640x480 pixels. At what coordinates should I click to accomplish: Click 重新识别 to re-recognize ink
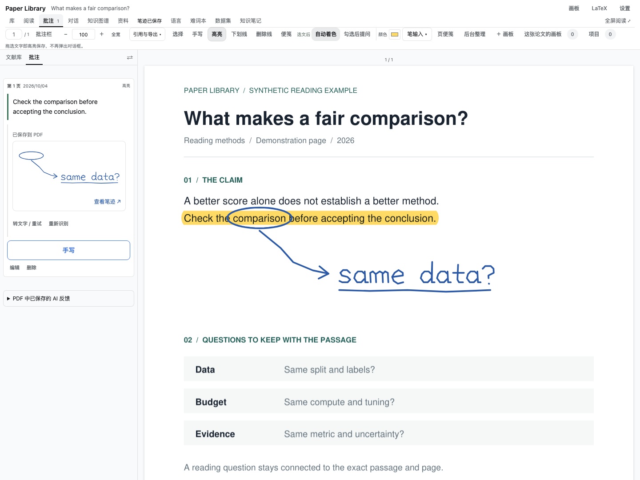pyautogui.click(x=58, y=224)
